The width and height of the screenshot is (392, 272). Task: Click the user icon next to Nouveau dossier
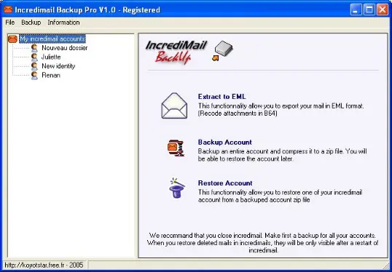(x=34, y=48)
